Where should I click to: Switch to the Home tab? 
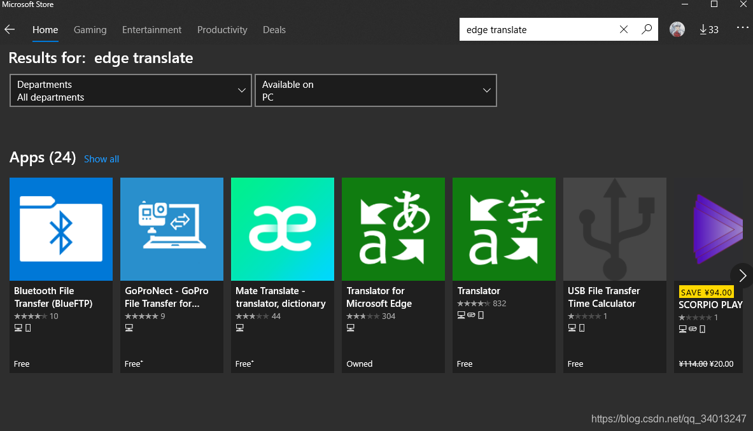pyautogui.click(x=45, y=30)
